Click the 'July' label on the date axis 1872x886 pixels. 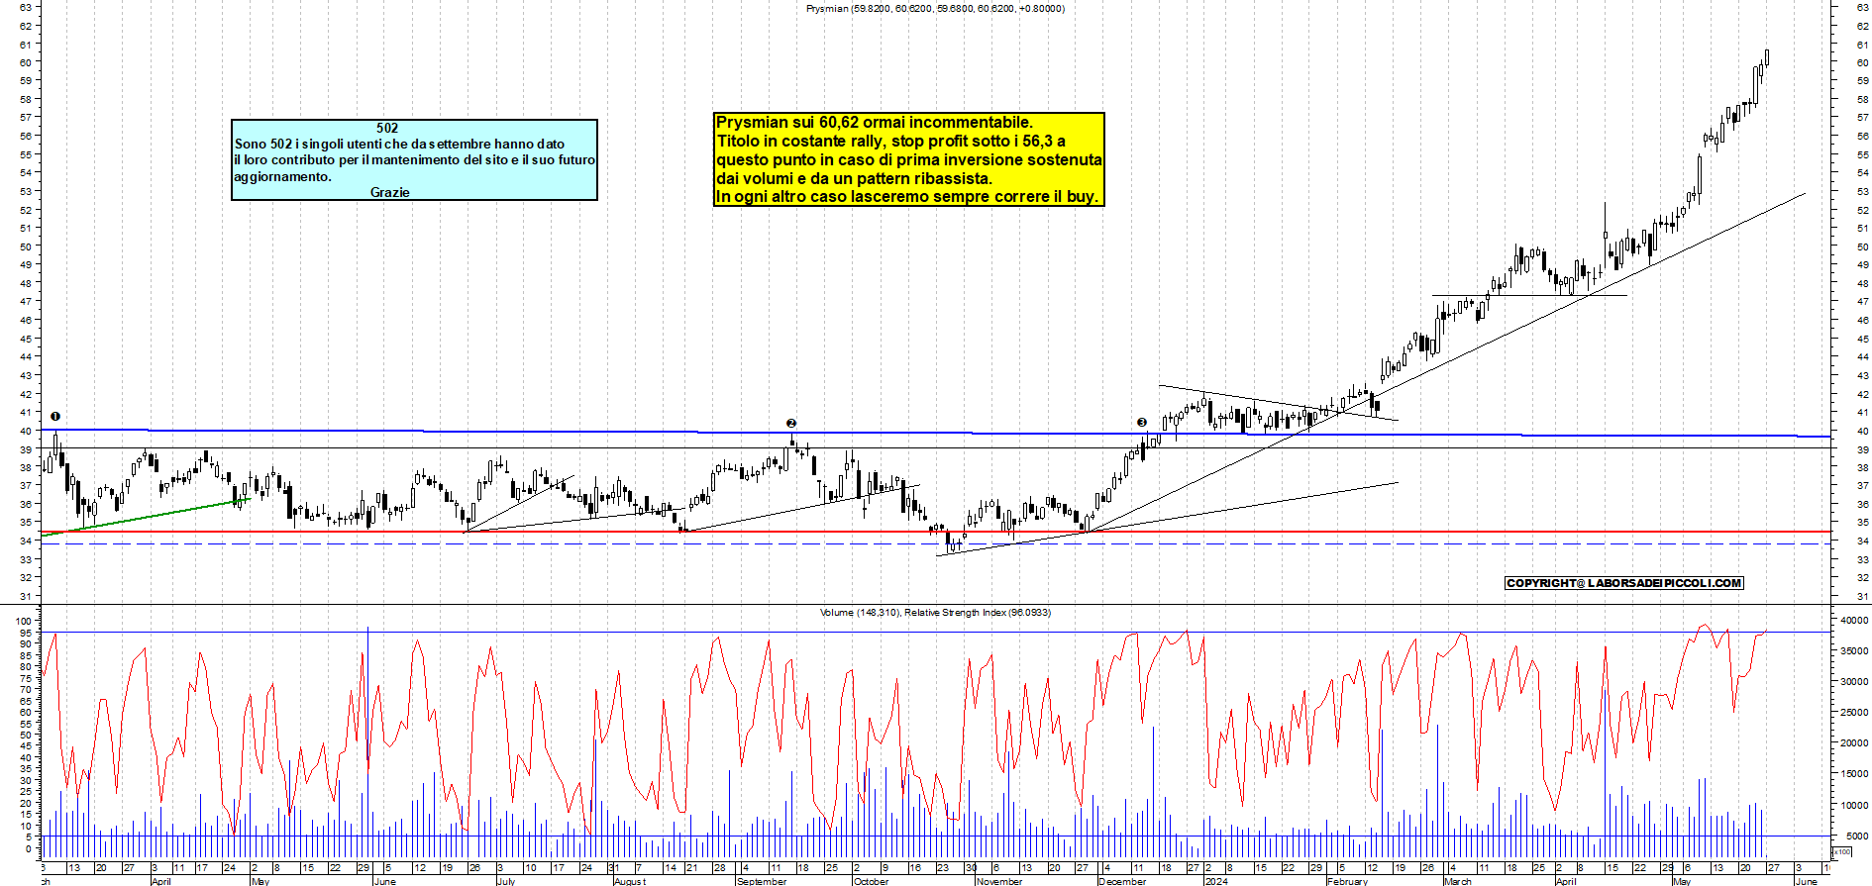[x=506, y=881]
